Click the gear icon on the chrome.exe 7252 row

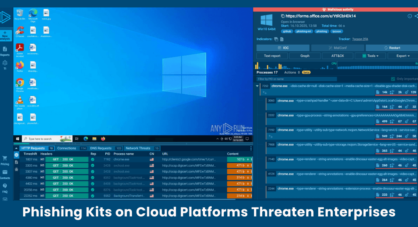click(406, 92)
